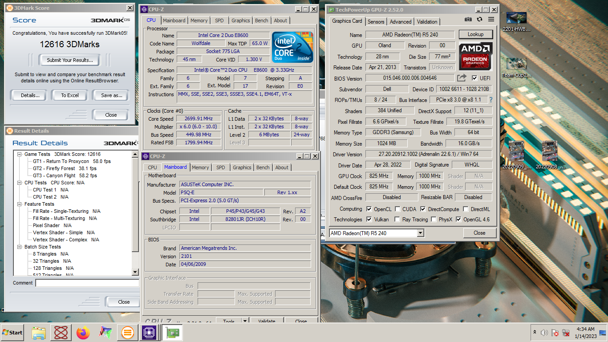Image resolution: width=608 pixels, height=342 pixels.
Task: Click the BIOS share/export arrow icon
Action: coord(462,78)
